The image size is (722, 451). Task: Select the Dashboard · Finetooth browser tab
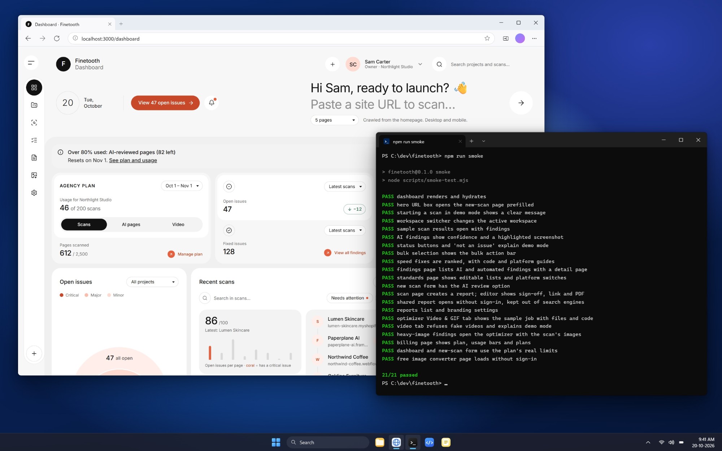pyautogui.click(x=68, y=24)
